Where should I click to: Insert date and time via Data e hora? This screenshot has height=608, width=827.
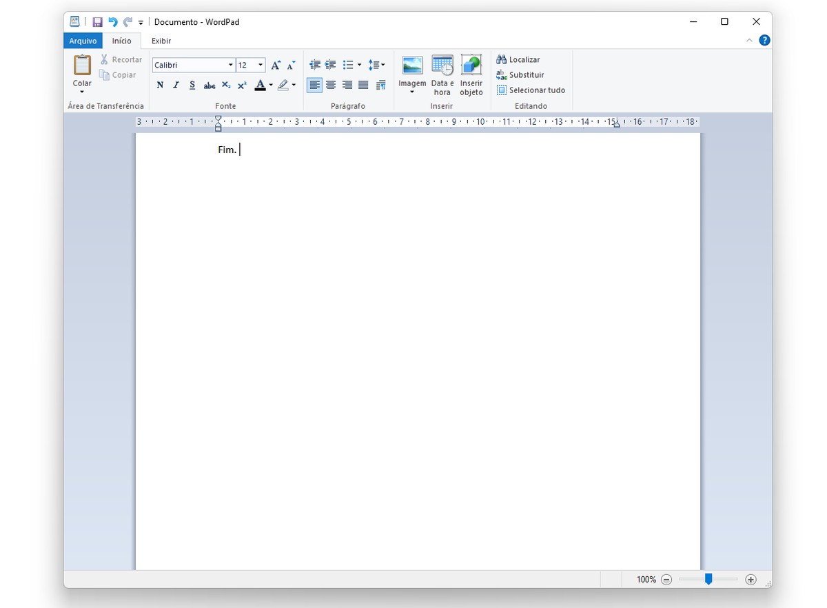442,72
